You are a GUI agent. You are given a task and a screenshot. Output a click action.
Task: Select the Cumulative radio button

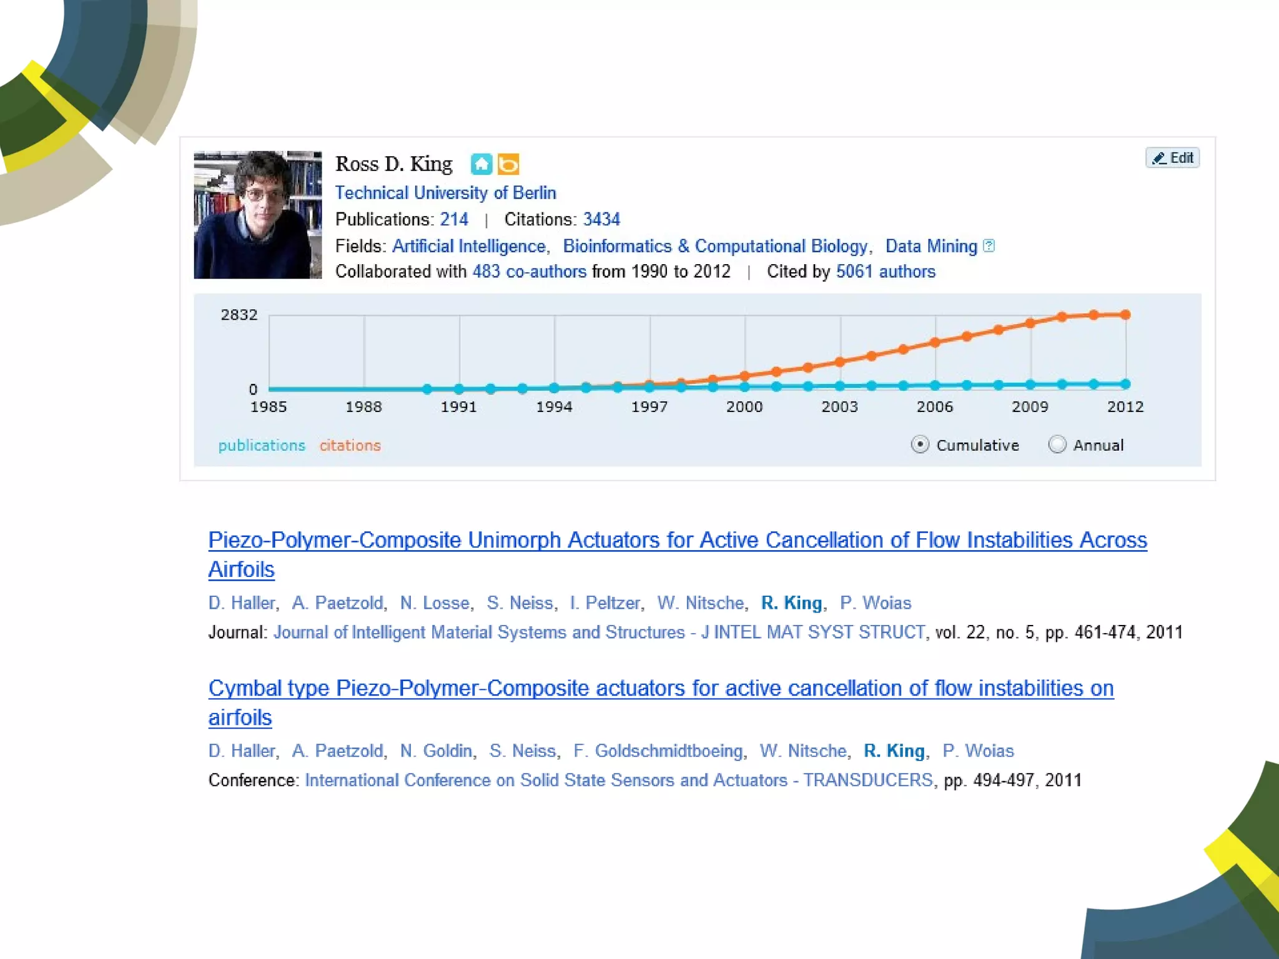click(x=919, y=445)
